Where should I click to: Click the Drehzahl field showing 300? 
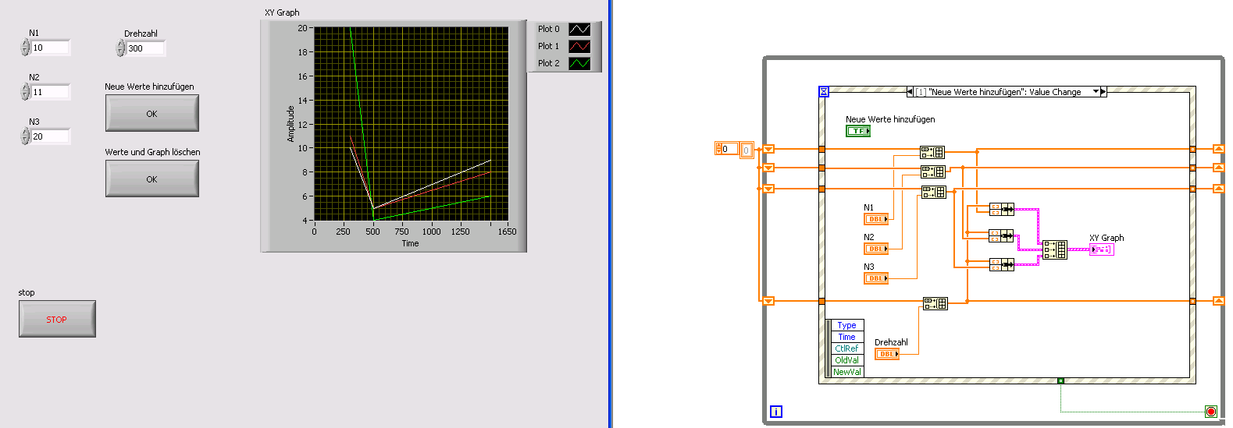click(146, 48)
